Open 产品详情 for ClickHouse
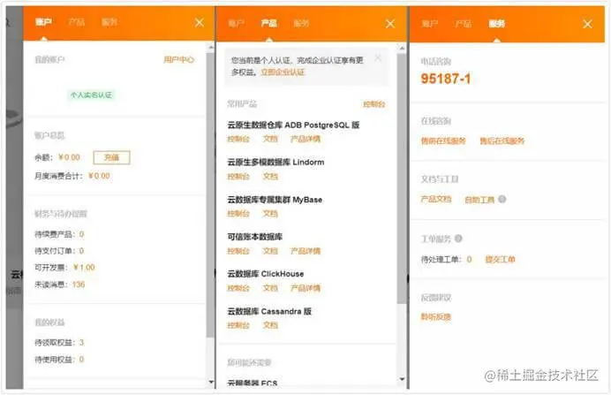Image resolution: width=611 pixels, height=395 pixels. click(305, 288)
